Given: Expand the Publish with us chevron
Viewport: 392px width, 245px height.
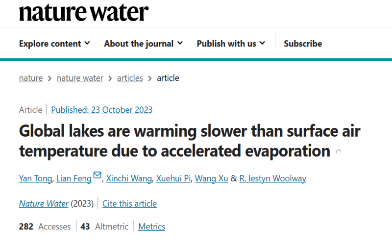Looking at the screenshot, I should coord(262,43).
